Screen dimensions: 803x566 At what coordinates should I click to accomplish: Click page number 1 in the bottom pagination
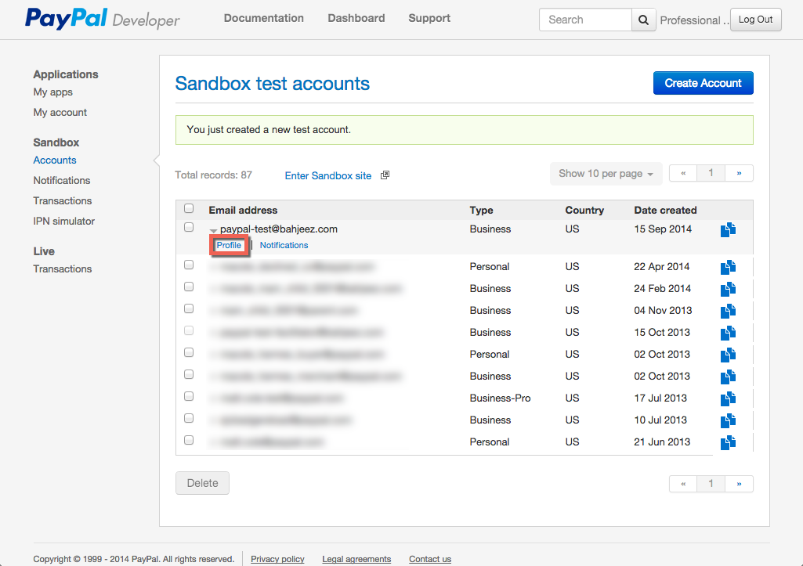point(711,484)
